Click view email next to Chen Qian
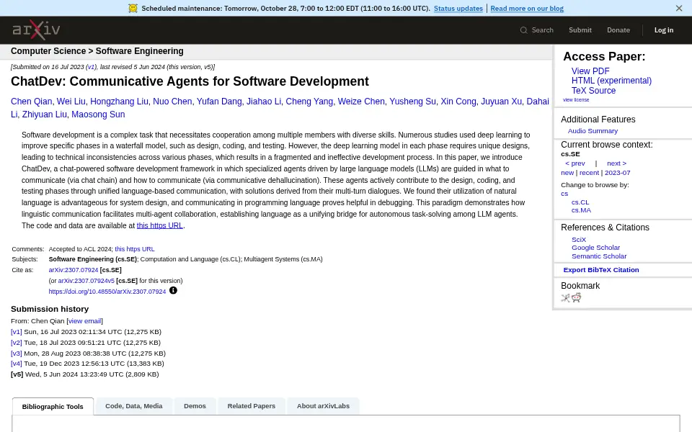 85,321
